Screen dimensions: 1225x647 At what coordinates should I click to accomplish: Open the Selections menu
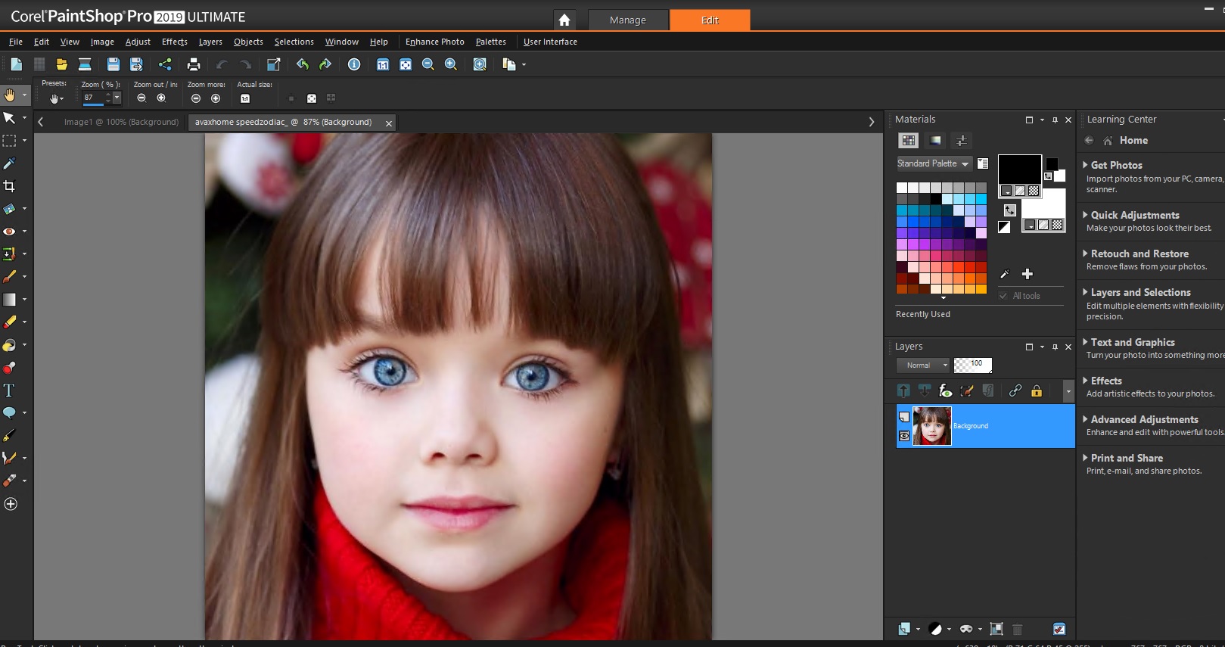coord(294,42)
